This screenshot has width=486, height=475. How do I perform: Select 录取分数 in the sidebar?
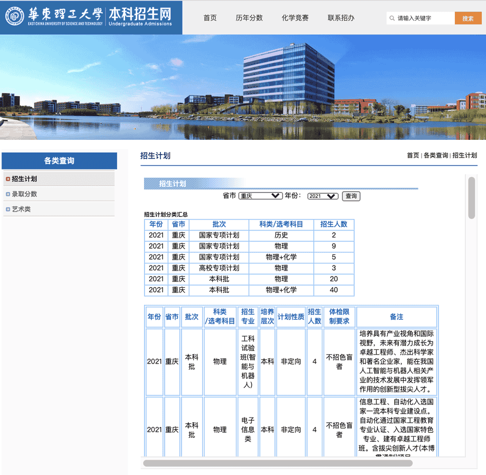pos(24,194)
